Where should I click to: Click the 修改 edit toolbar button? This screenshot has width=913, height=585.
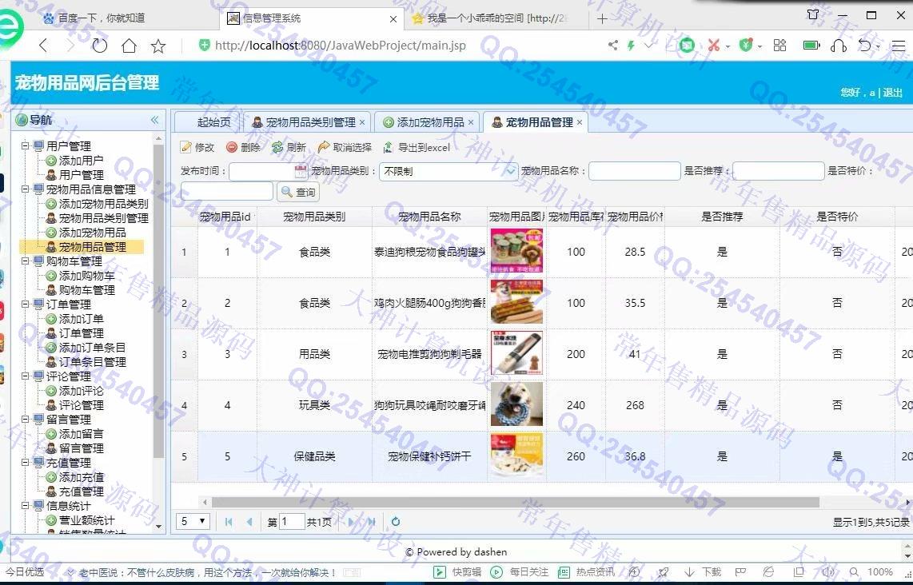(x=197, y=147)
